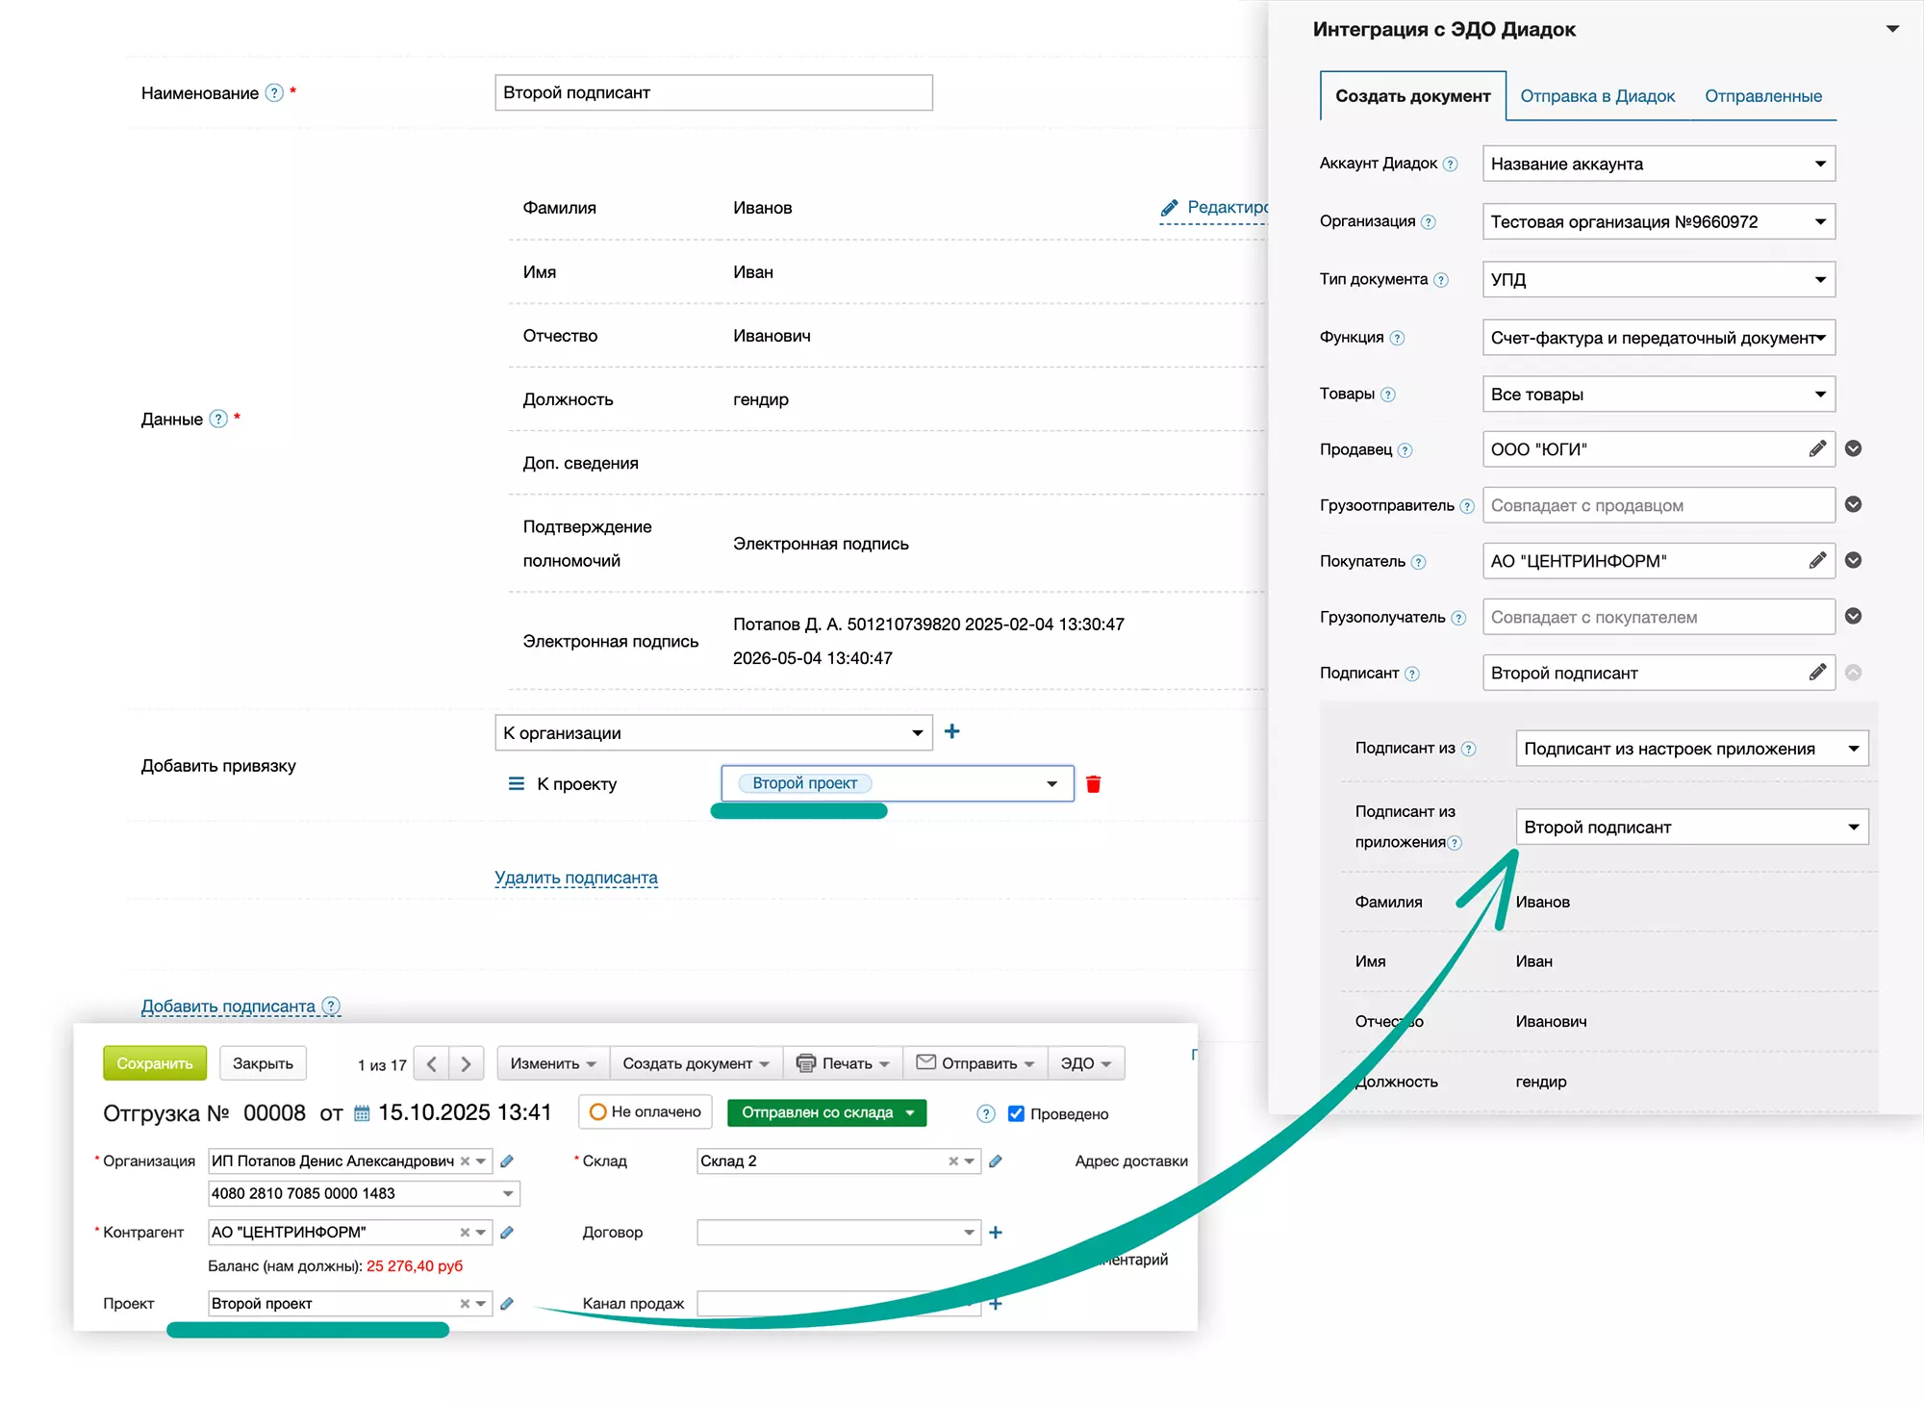This screenshot has width=1924, height=1403.
Task: Open the К организации binding dropdown
Action: [713, 733]
